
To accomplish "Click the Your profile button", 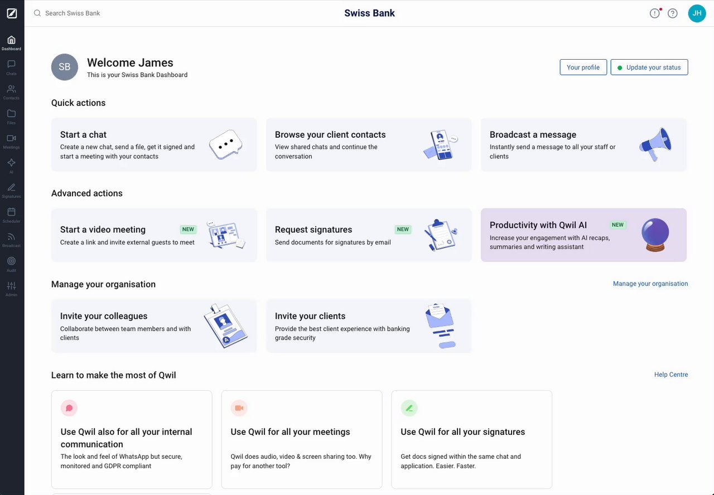I will (583, 67).
